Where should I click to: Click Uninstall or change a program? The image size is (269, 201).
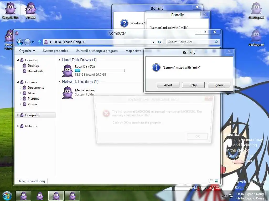(x=97, y=51)
